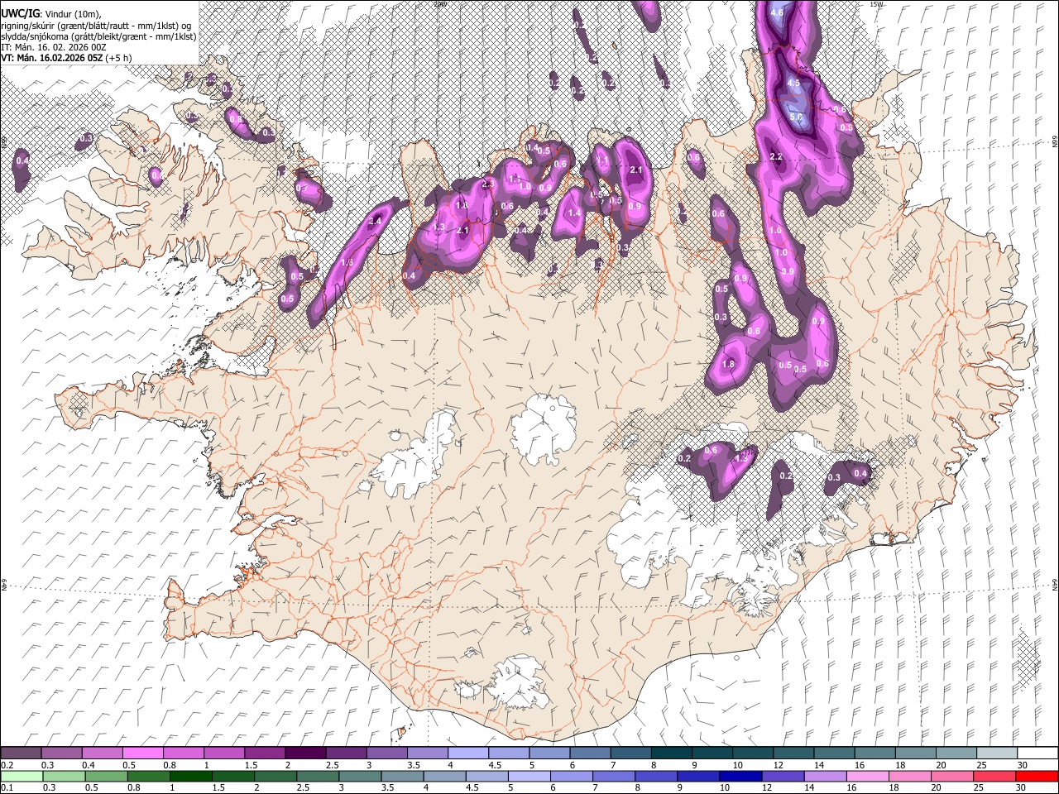The height and width of the screenshot is (794, 1059).
Task: Click the bright red 30 swatch ending lower legend
Action: [1036, 776]
